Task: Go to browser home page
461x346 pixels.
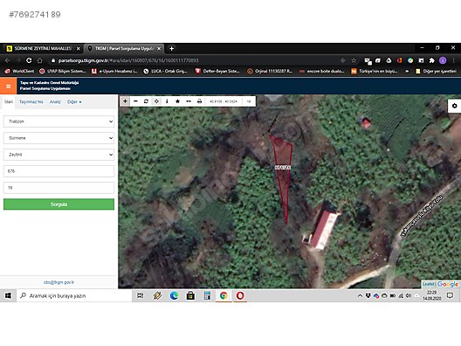Action: click(39, 60)
